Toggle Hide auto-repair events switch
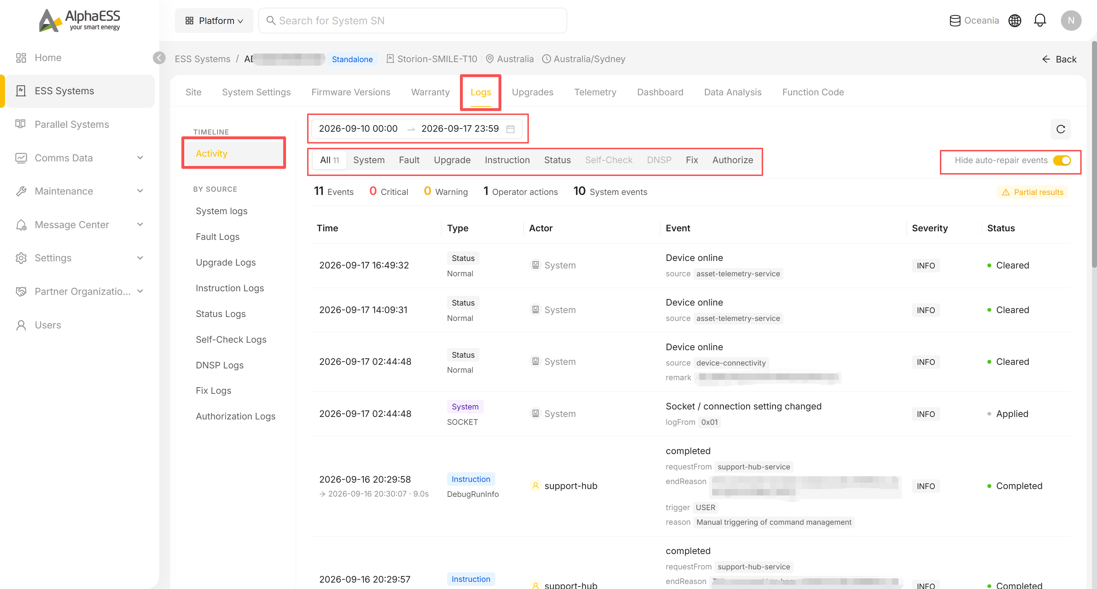The width and height of the screenshot is (1097, 589). [1062, 160]
